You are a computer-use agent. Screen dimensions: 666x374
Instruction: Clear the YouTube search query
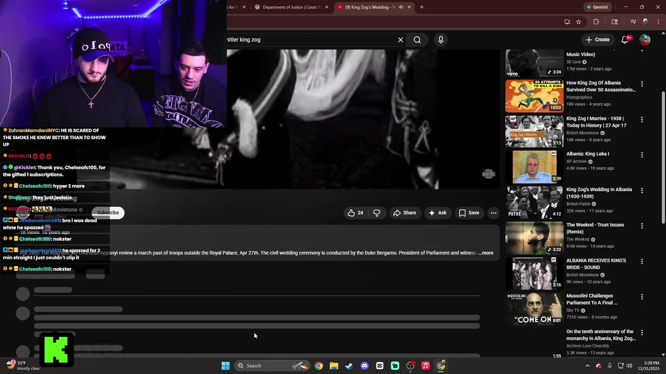[401, 39]
